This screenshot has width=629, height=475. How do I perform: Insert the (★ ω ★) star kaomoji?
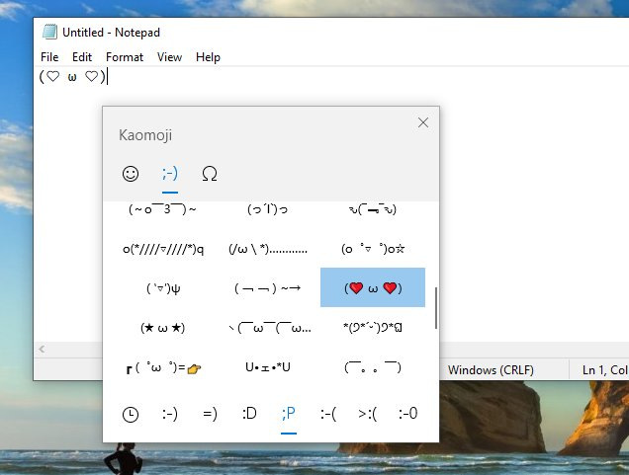162,328
